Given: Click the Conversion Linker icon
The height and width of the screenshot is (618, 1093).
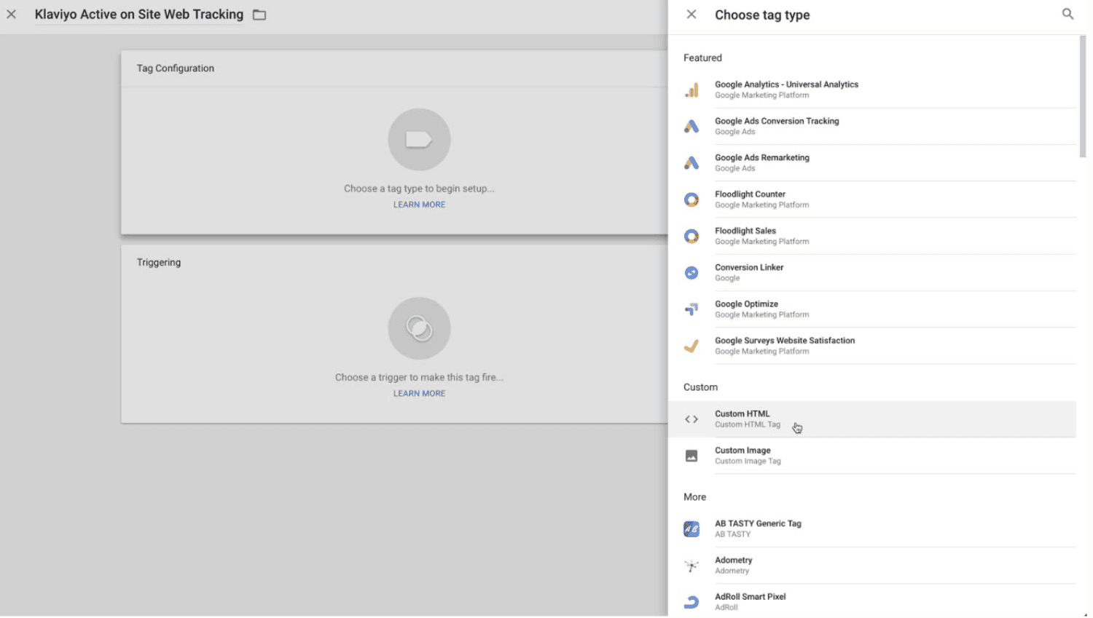Looking at the screenshot, I should (692, 273).
